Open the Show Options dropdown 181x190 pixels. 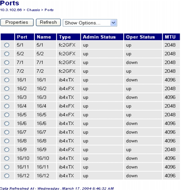[x=90, y=23]
